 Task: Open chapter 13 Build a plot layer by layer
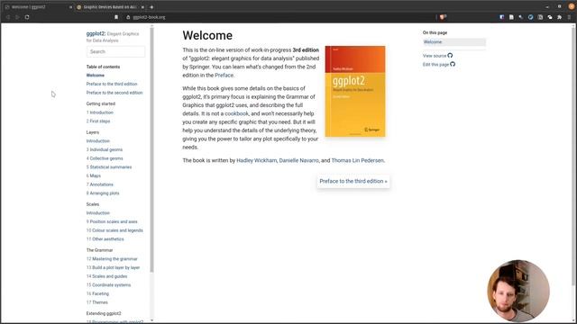pos(113,268)
